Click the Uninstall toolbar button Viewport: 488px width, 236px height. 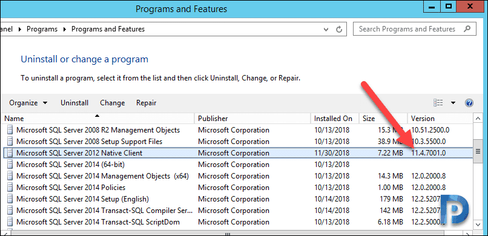(74, 103)
